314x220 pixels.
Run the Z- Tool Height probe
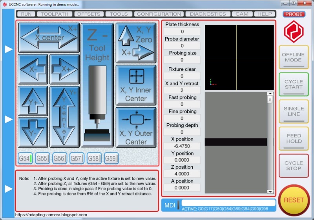point(97,85)
